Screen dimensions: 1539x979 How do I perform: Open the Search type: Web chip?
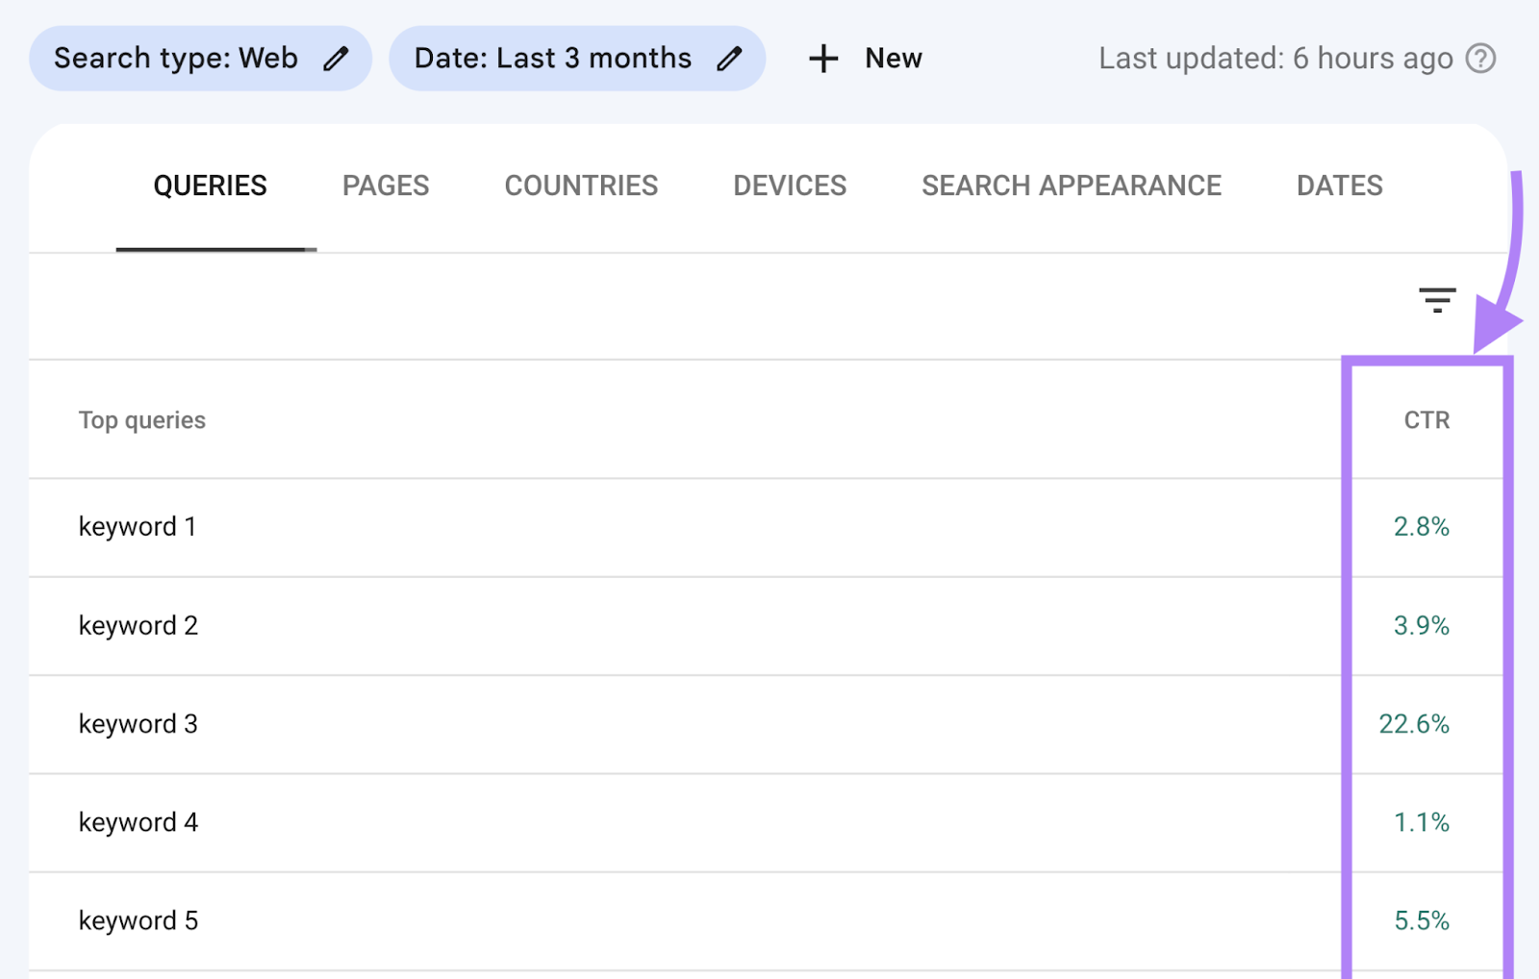pos(175,58)
